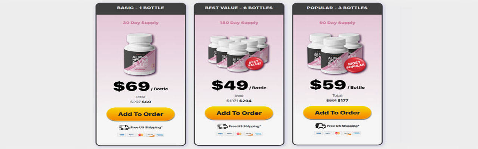Click the six bottles product image
This screenshot has width=478, height=149.
coord(238,53)
